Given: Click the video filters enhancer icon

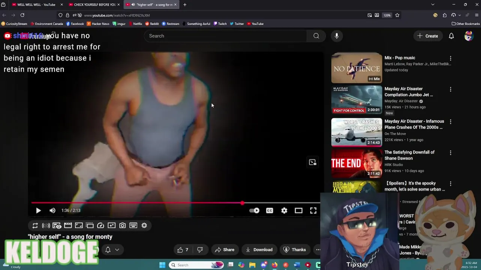Looking at the screenshot, I should coord(111,225).
